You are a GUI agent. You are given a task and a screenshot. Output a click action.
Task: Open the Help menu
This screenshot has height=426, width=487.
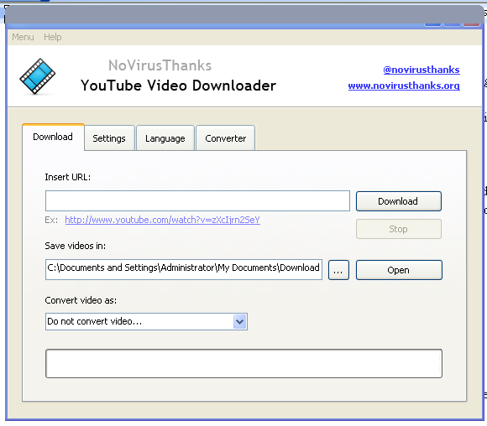53,37
